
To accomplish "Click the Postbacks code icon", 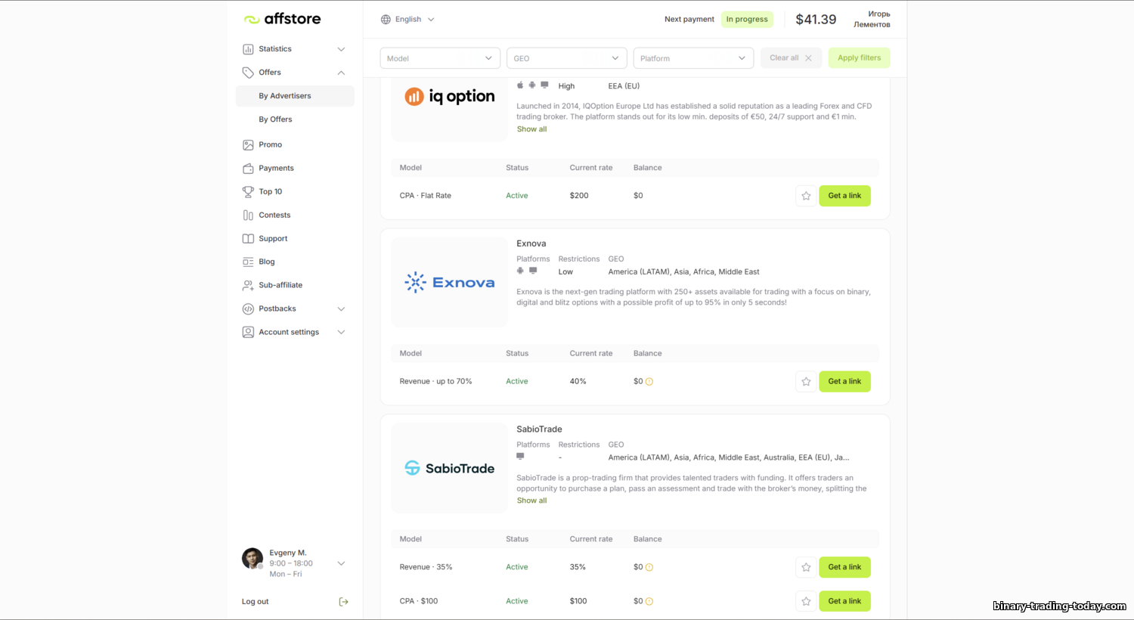I will (248, 308).
